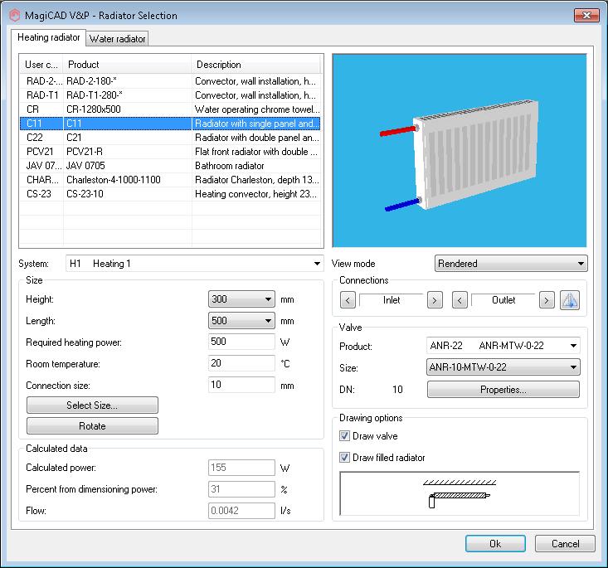Select the Charleston-4-1000-1100 row
Viewport: 608px width, 568px height.
tap(170, 179)
